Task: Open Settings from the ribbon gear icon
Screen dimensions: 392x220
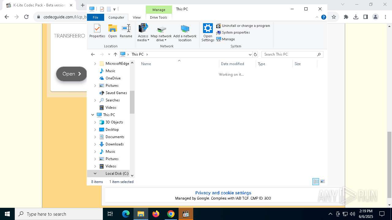Action: (x=208, y=33)
